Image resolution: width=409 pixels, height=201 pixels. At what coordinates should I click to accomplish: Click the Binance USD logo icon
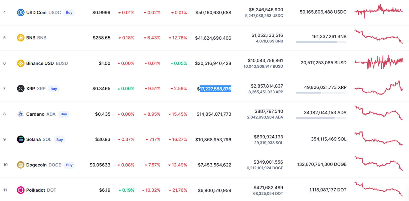[x=21, y=63]
